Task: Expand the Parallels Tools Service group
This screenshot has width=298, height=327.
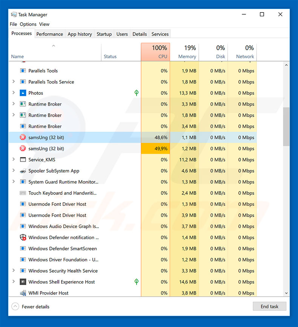Action: coord(14,82)
